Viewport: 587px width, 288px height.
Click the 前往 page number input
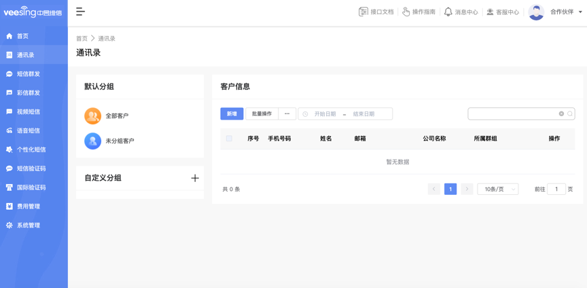(x=556, y=189)
